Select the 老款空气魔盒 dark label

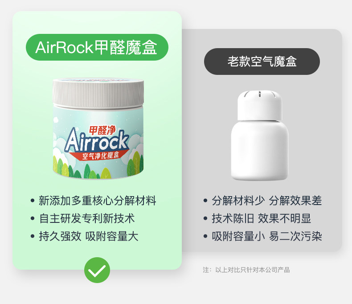point(262,62)
